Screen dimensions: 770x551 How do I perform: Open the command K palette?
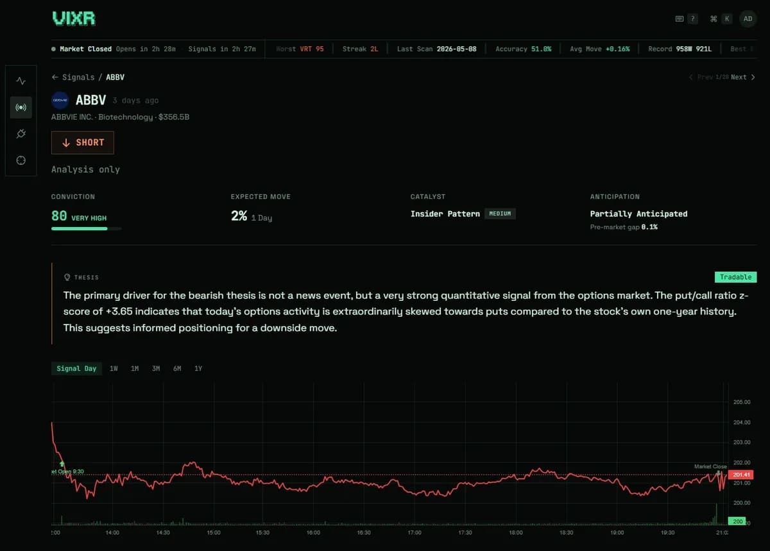721,19
